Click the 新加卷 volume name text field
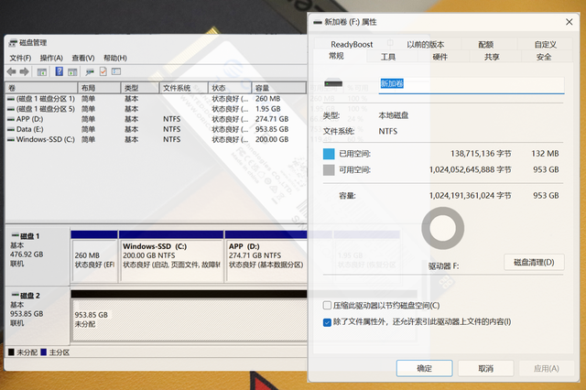The height and width of the screenshot is (390, 586). pos(471,84)
